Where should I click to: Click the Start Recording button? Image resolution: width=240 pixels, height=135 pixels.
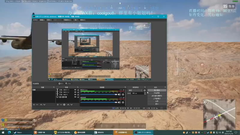tap(157, 93)
